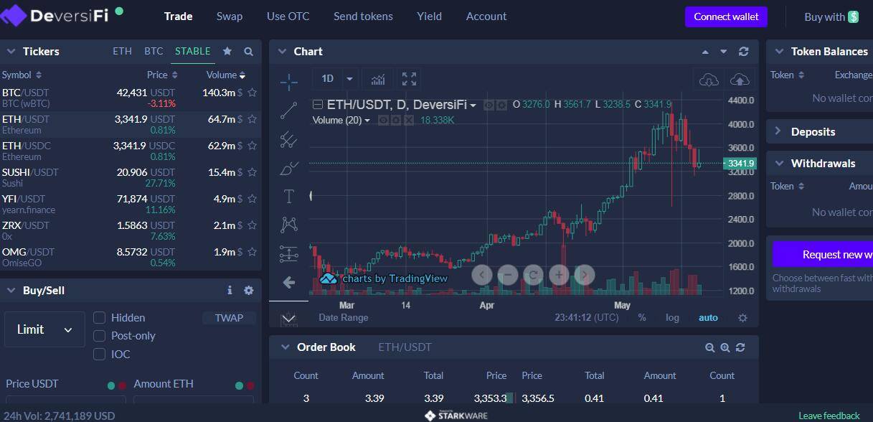Screen dimensions: 873x422
Task: Toggle log scale on chart
Action: 672,318
